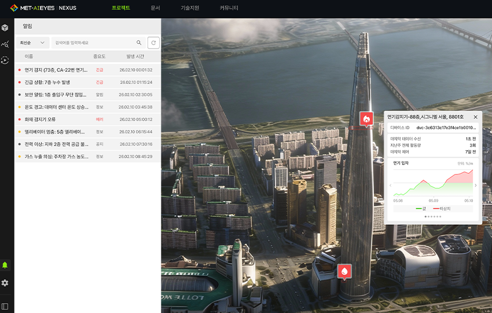Open settings gear in left sidebar
The image size is (492, 313).
point(5,283)
